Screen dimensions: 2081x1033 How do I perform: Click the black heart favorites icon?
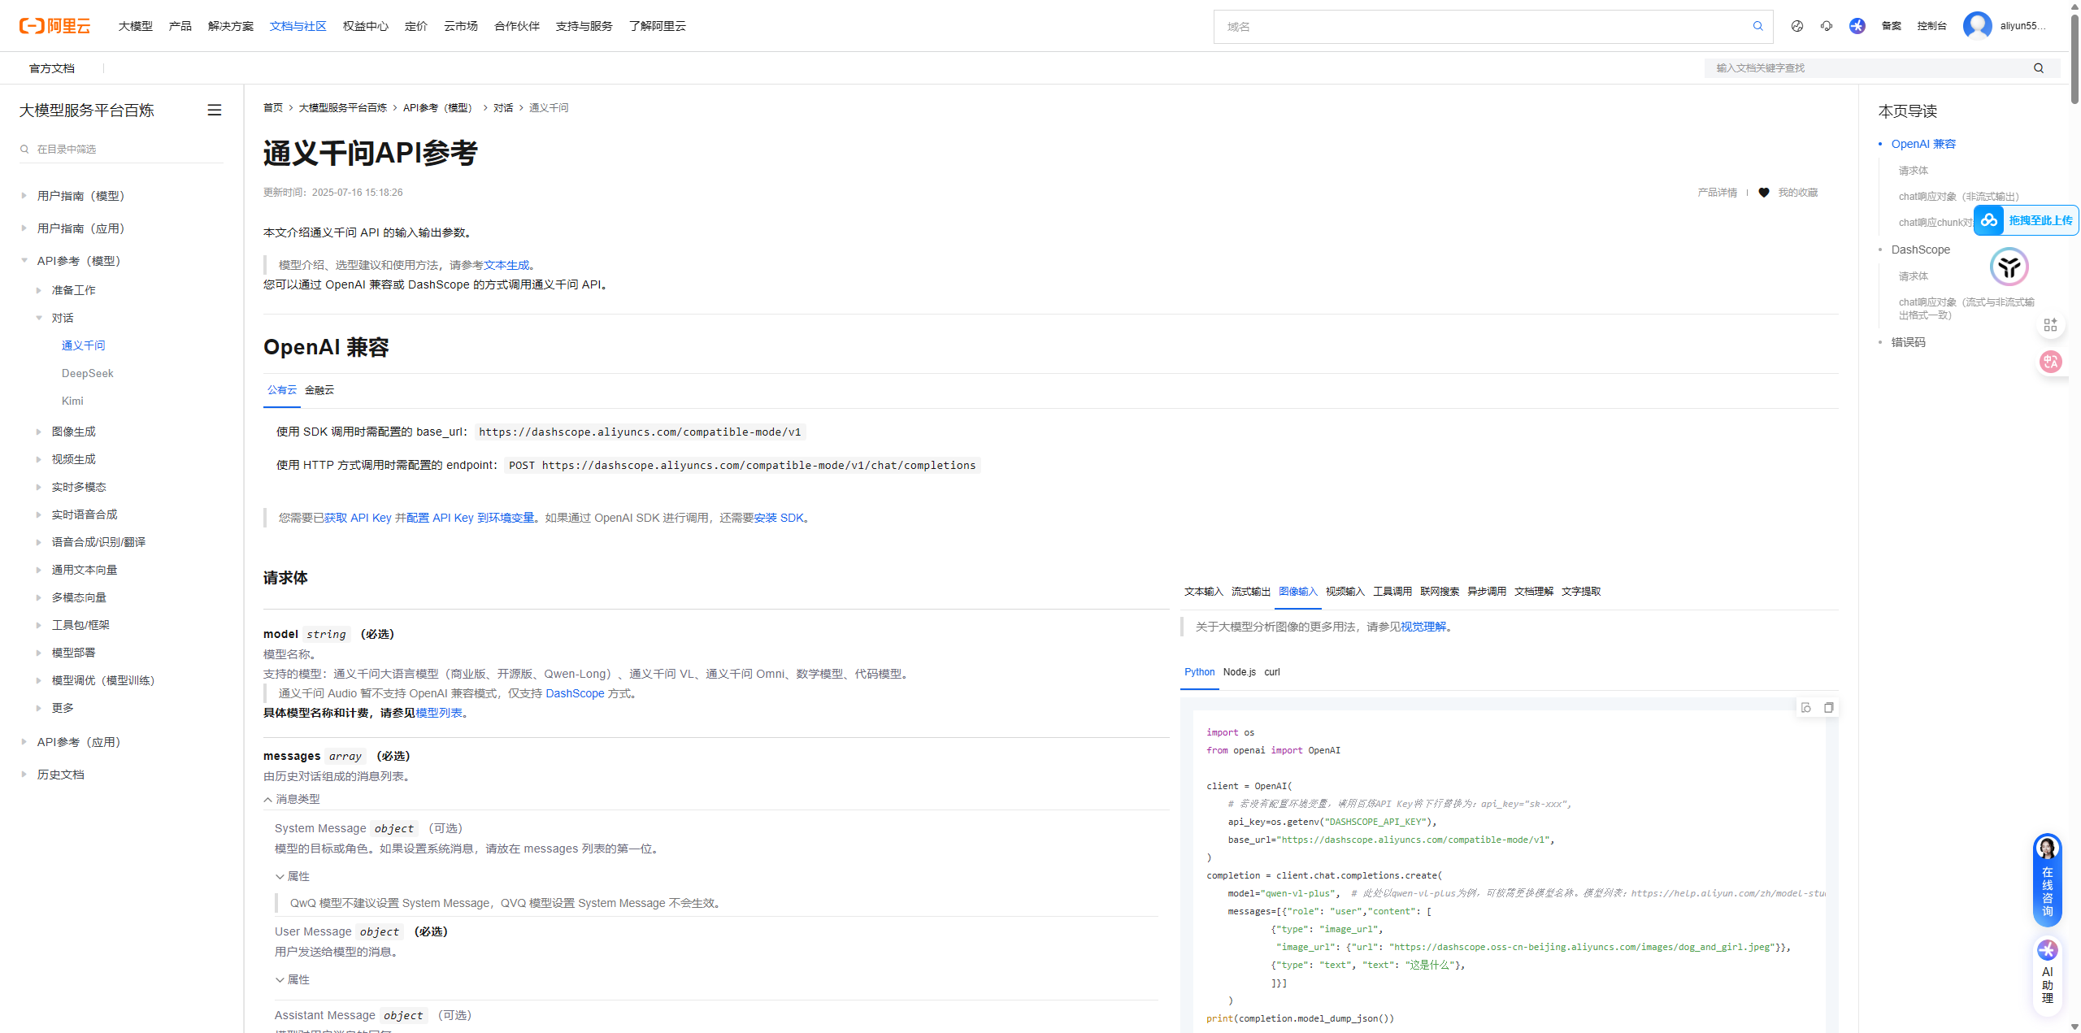[1764, 193]
